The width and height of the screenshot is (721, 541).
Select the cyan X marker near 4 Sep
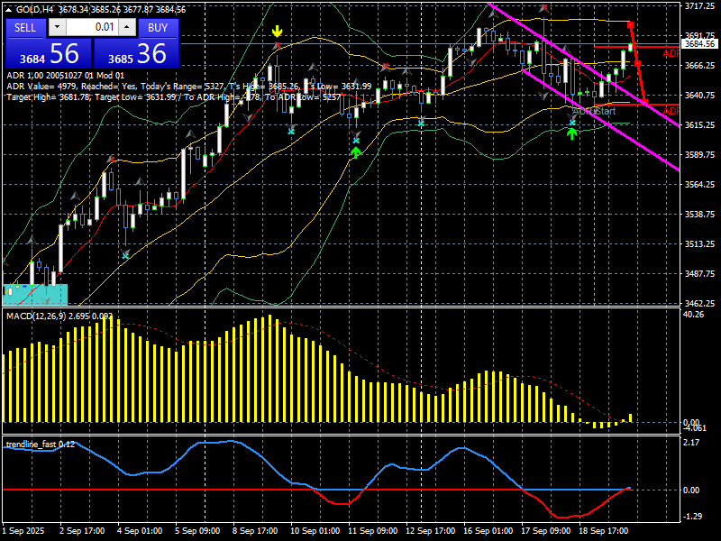pyautogui.click(x=125, y=255)
